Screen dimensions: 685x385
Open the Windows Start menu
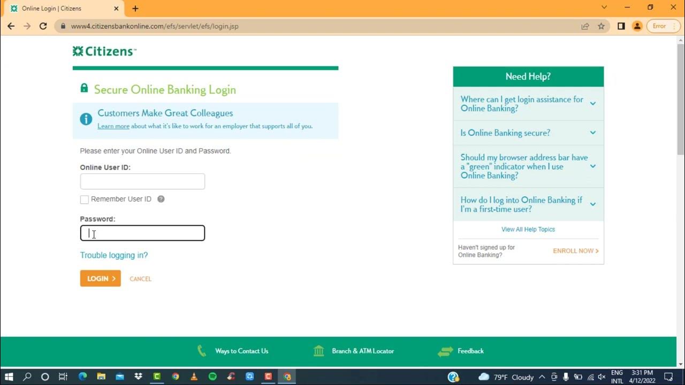tap(9, 376)
